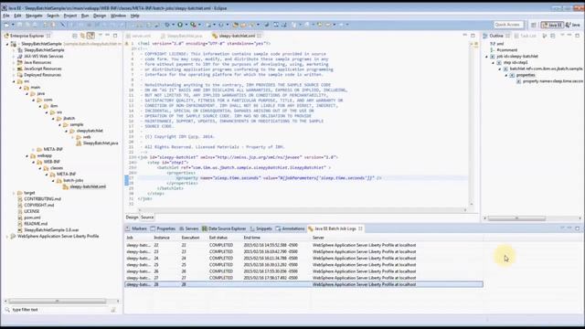The width and height of the screenshot is (585, 329).
Task: Select job log row with instance 25
Action: pyautogui.click(x=303, y=265)
